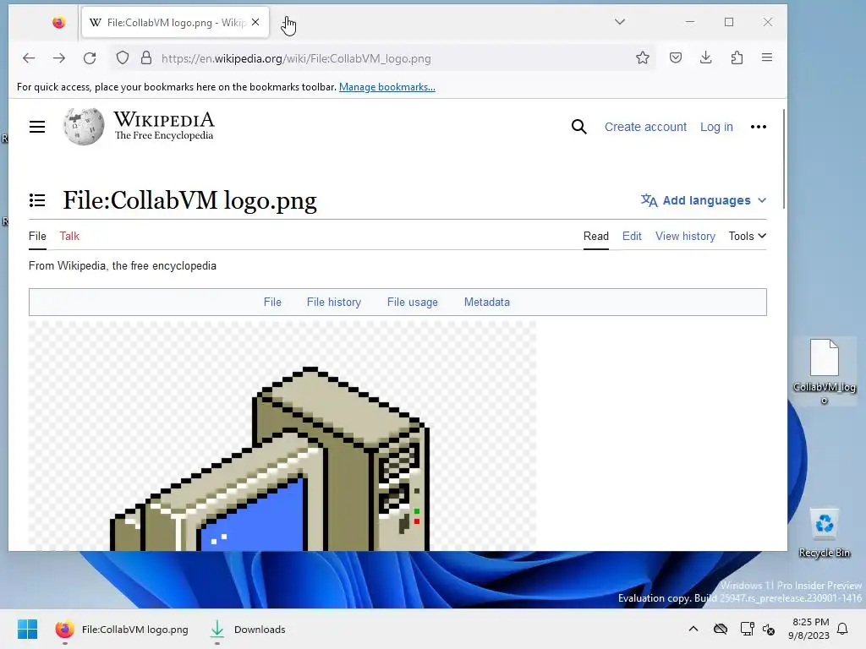The width and height of the screenshot is (866, 649).
Task: Save page to Pocket icon
Action: [x=676, y=58]
